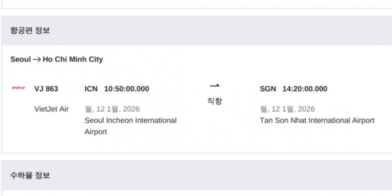Select flight number VJ 863
This screenshot has height=196, width=392.
coord(46,89)
